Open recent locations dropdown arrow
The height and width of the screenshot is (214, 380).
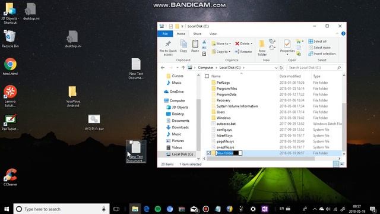pyautogui.click(x=178, y=68)
